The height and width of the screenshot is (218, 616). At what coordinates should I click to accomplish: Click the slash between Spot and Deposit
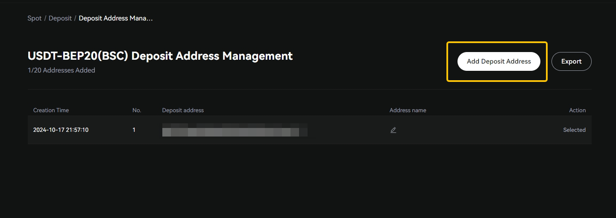point(45,18)
